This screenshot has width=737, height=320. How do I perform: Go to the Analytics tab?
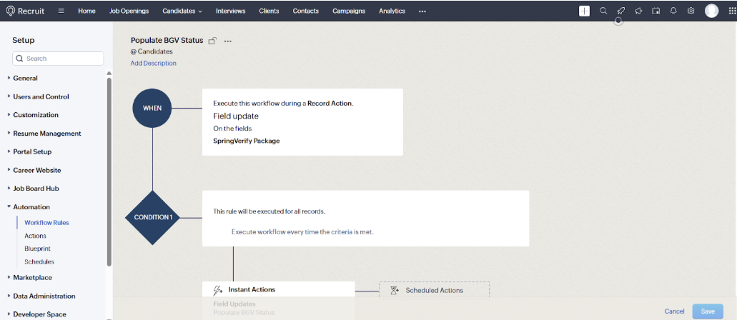[392, 11]
